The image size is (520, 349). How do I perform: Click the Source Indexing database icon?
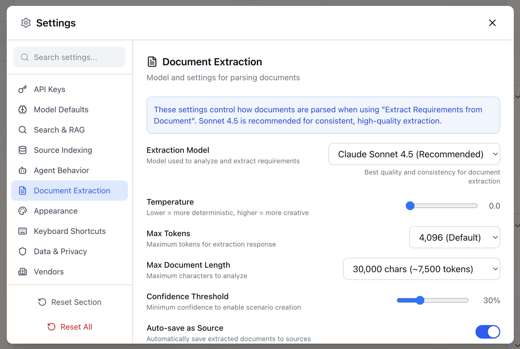click(x=23, y=150)
